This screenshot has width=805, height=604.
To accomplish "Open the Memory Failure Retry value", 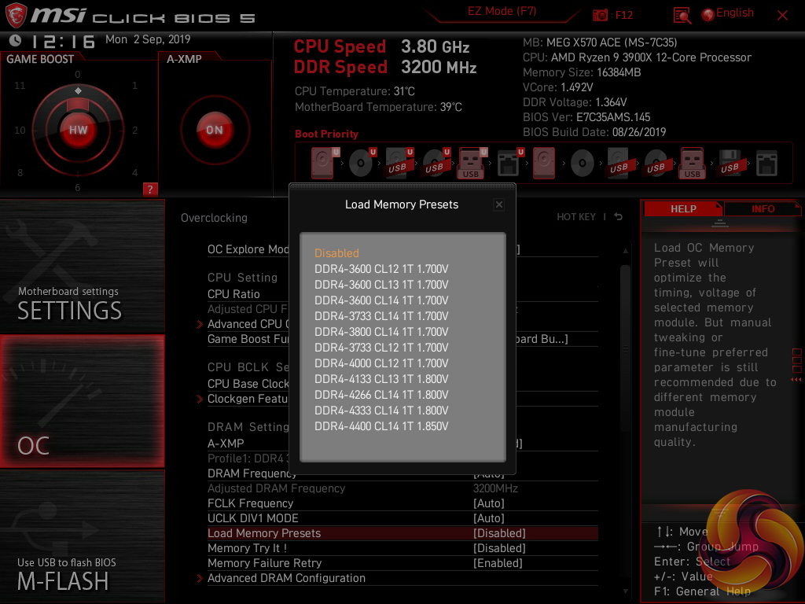I will [x=498, y=563].
